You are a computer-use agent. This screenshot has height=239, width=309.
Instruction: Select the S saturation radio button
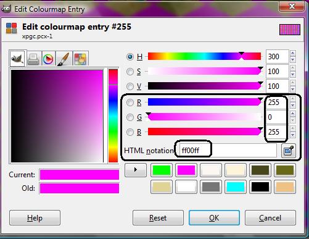[130, 72]
